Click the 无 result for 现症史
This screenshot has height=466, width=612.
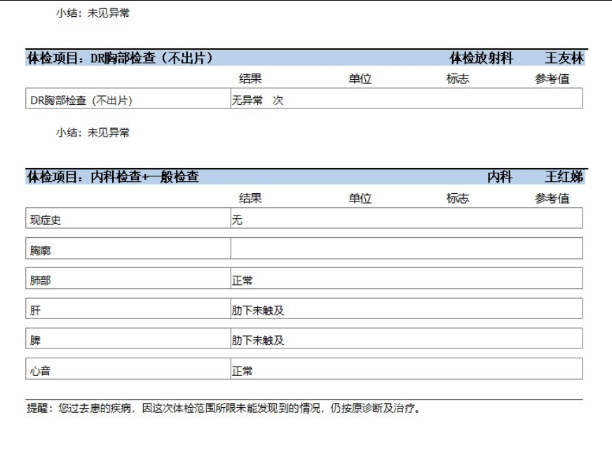pos(237,220)
